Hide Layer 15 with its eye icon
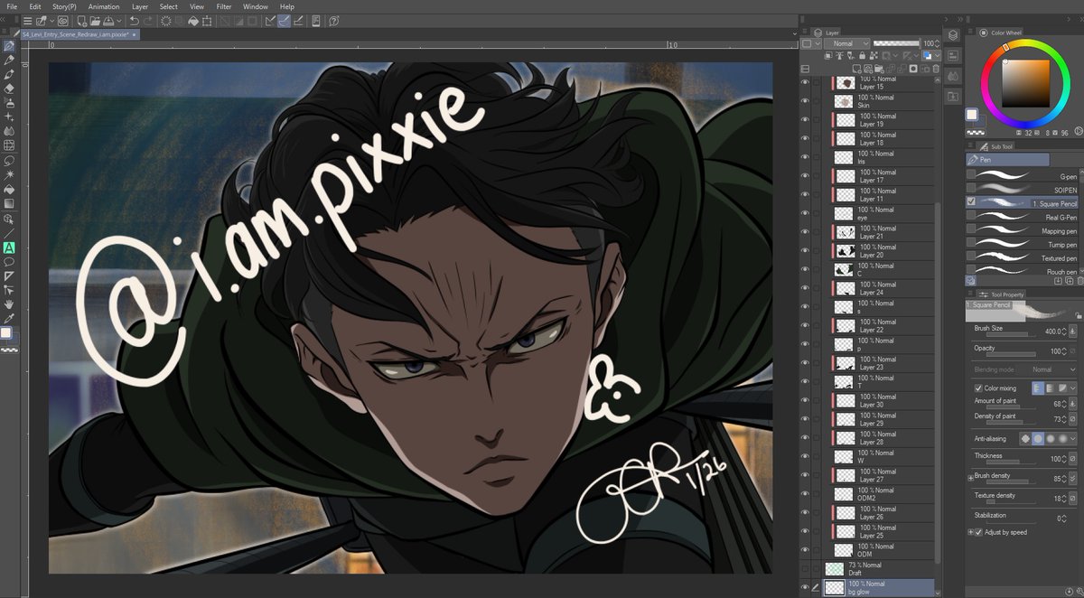 [805, 83]
